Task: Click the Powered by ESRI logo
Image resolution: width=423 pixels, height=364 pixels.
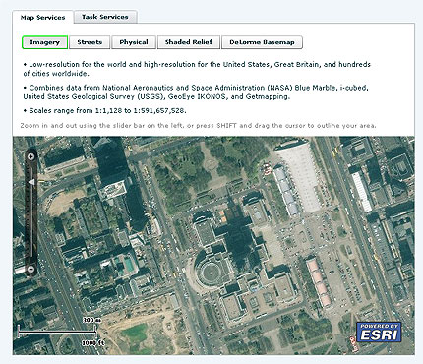Action: point(379,332)
